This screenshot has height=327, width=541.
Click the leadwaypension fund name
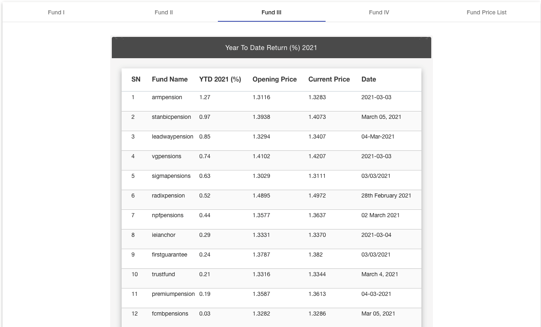point(172,137)
